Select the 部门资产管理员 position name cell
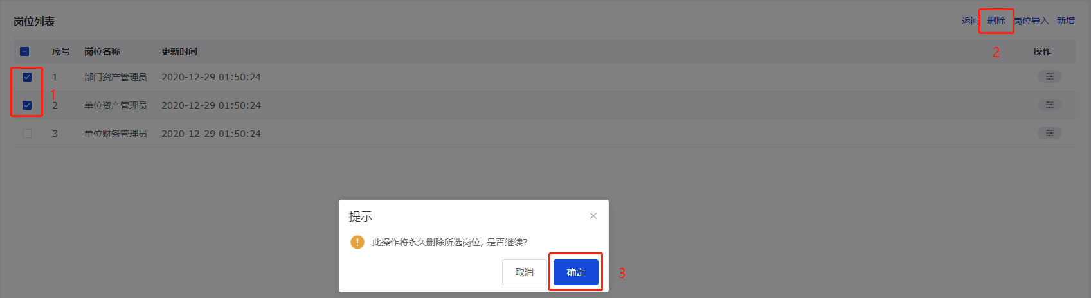The image size is (1091, 298). pyautogui.click(x=116, y=77)
